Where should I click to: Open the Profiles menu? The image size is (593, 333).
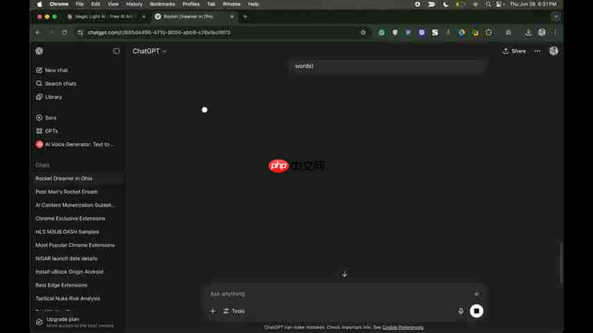pos(191,4)
